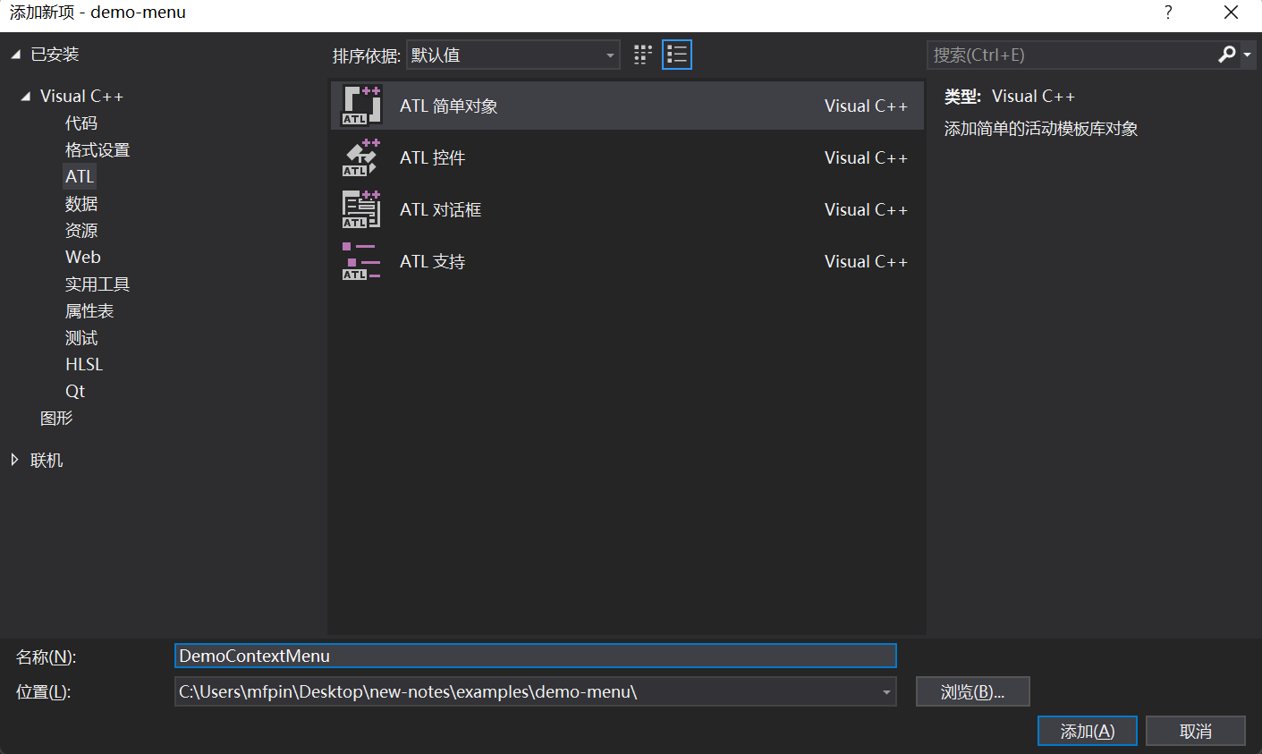The image size is (1262, 754).
Task: Select the ATL 对话框 template icon
Action: [x=361, y=209]
